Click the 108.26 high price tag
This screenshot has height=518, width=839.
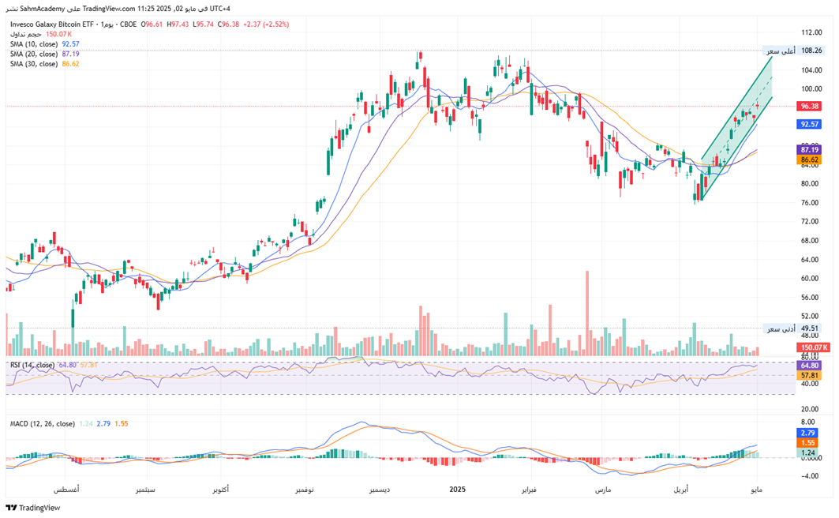click(811, 51)
